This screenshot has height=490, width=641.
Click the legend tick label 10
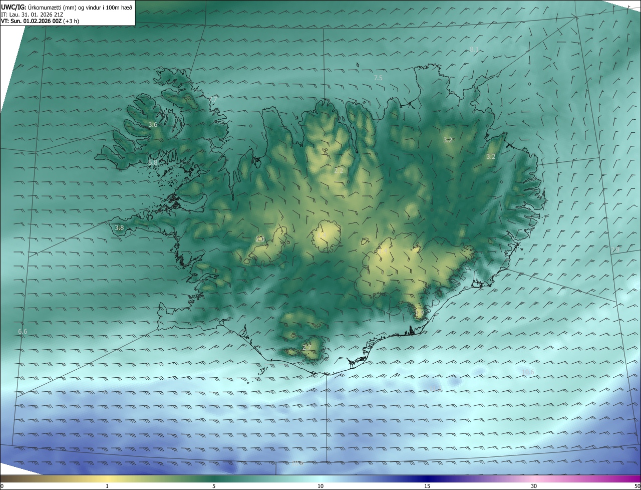click(x=320, y=486)
